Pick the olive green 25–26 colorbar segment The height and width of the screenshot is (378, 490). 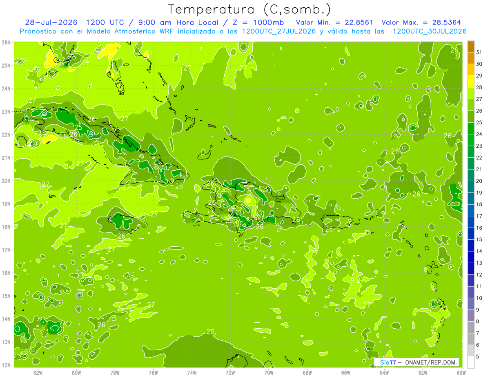click(x=471, y=117)
